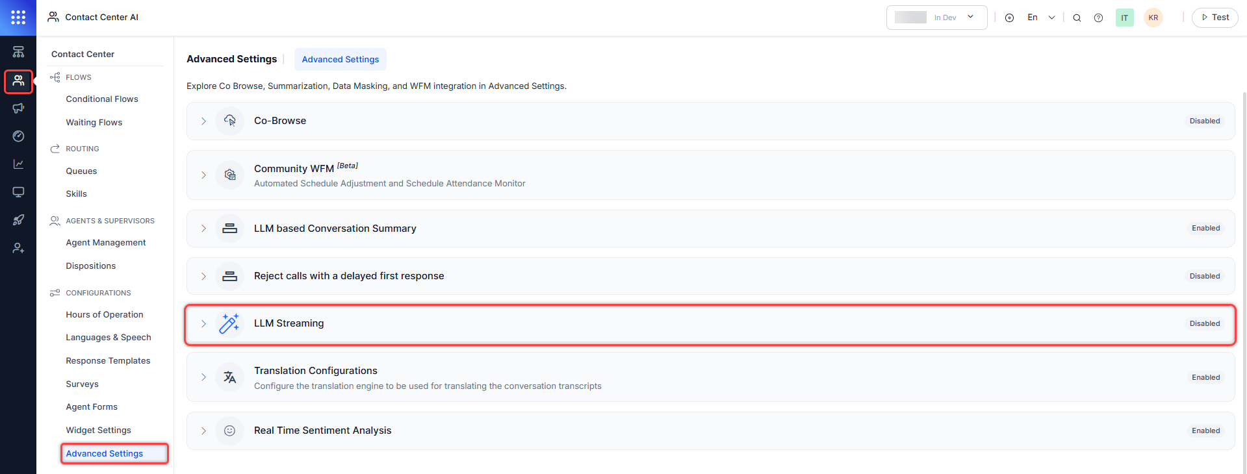Open search magnifier icon in top bar

[x=1077, y=18]
